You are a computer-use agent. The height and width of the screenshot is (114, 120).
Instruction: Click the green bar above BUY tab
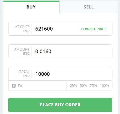[x=31, y=1]
